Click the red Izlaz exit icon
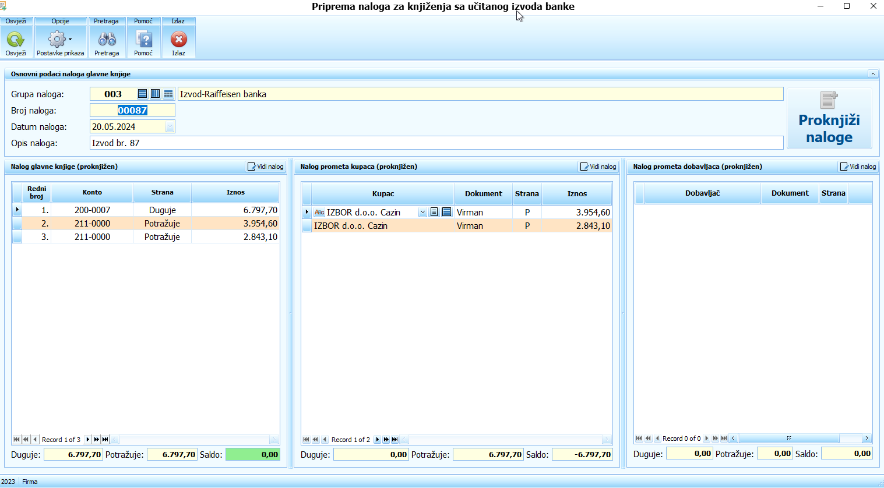This screenshot has width=884, height=488. click(178, 40)
